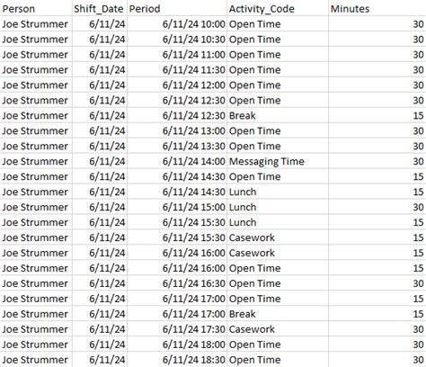Select the Shift_Date header cell
Screen dimensions: 426x367
[100, 8]
